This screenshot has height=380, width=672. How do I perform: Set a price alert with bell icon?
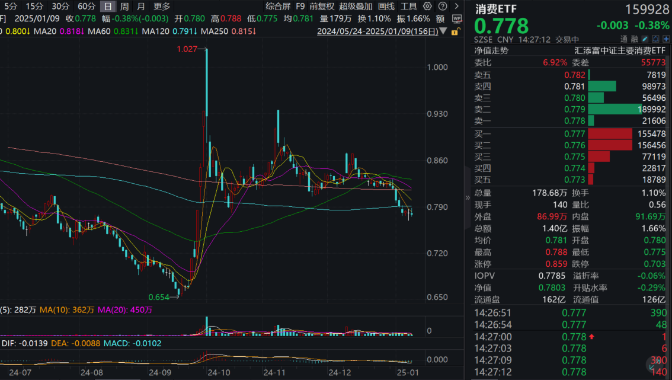pyautogui.click(x=655, y=39)
